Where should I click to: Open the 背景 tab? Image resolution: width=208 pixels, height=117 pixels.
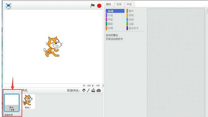119,5
